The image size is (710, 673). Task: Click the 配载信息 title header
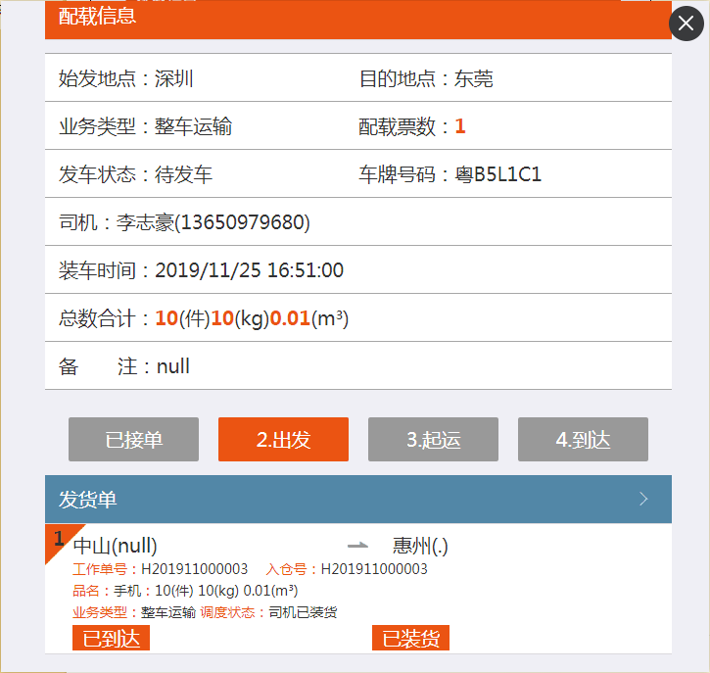98,17
